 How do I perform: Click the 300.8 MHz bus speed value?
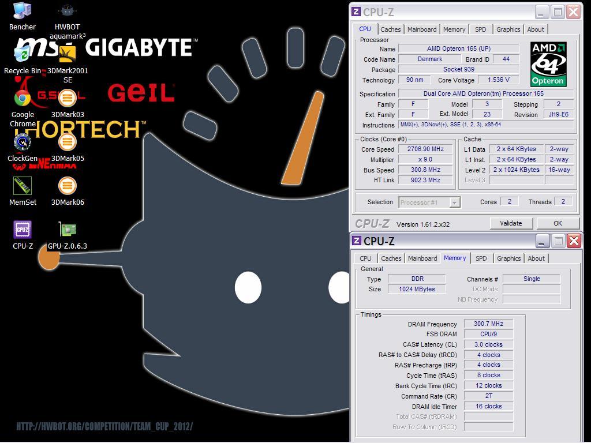(425, 170)
